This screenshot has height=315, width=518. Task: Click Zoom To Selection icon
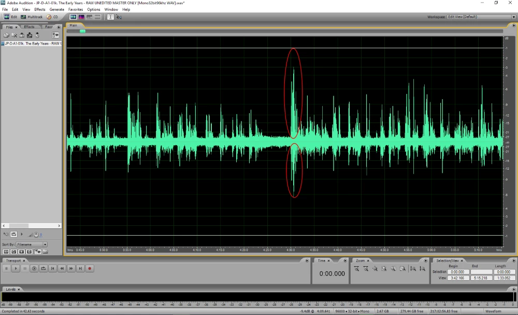(384, 269)
